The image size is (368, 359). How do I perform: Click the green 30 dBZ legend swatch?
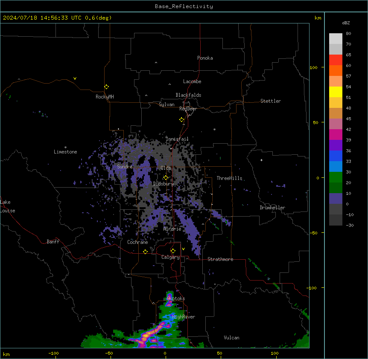[x=336, y=177]
